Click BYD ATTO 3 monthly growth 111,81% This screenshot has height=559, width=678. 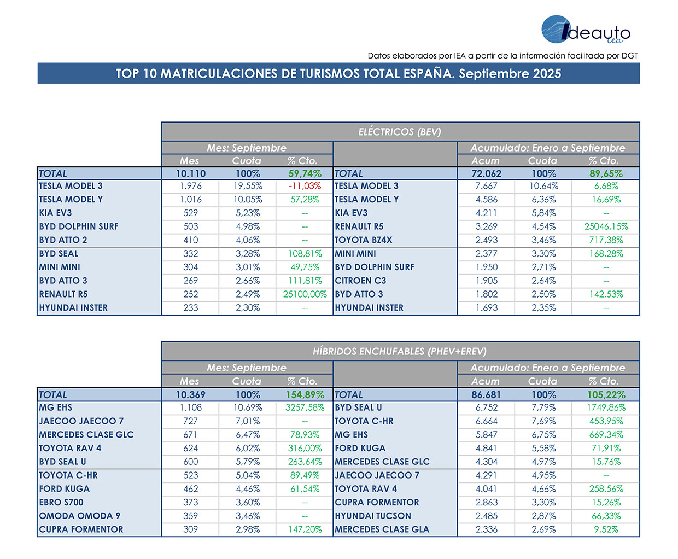[305, 281]
